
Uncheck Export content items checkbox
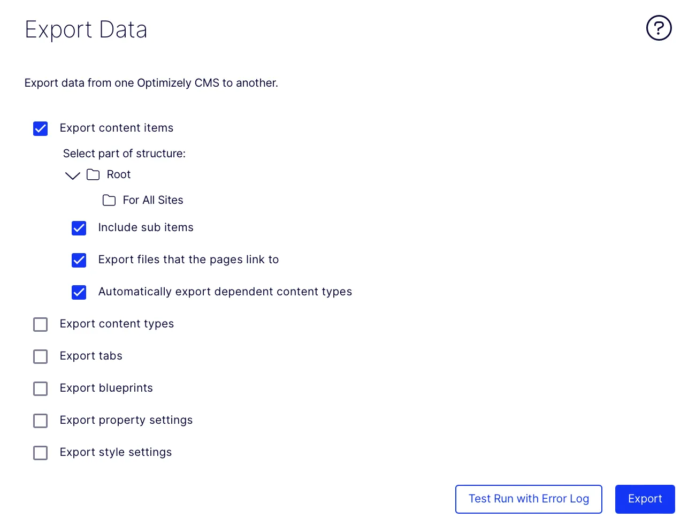[41, 128]
